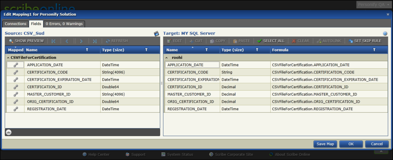This screenshot has height=160, width=393.
Task: Open filter on target Type (size) column
Action: point(257,50)
